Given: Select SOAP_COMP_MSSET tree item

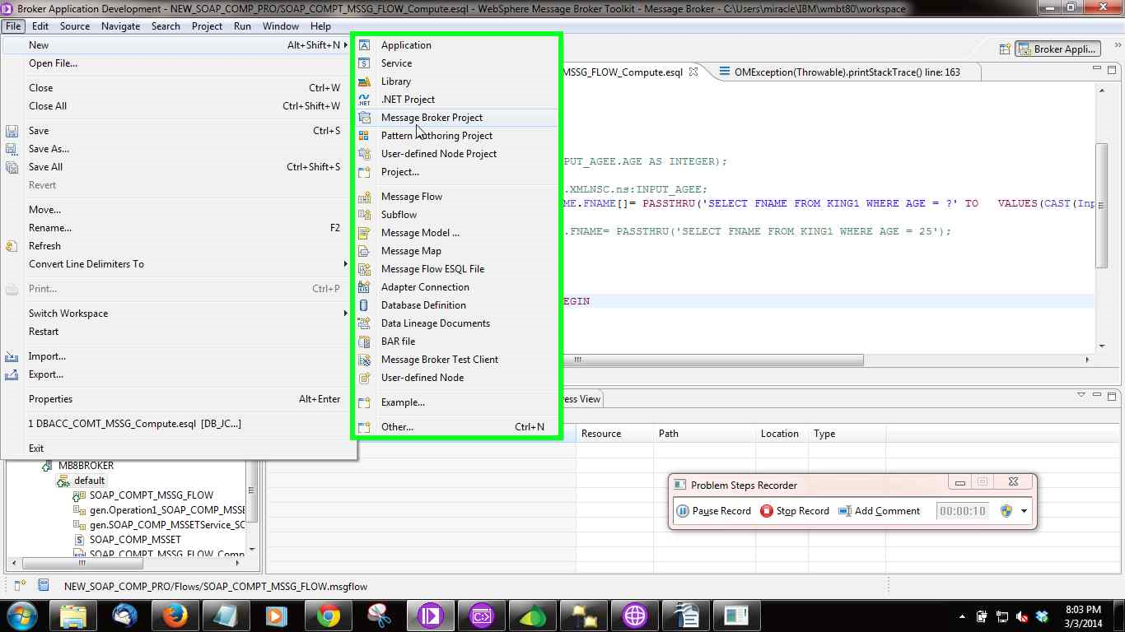Looking at the screenshot, I should coord(135,540).
